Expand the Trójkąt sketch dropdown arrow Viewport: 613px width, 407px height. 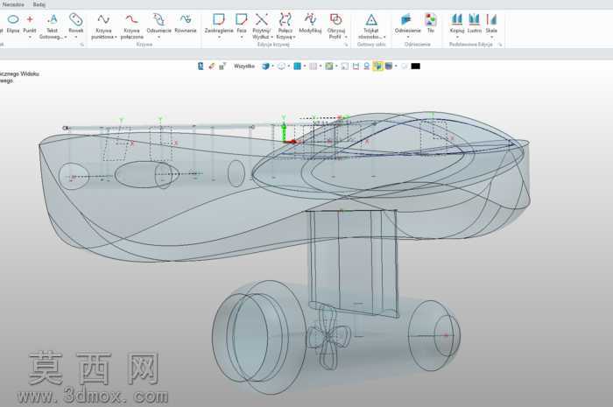click(x=384, y=37)
